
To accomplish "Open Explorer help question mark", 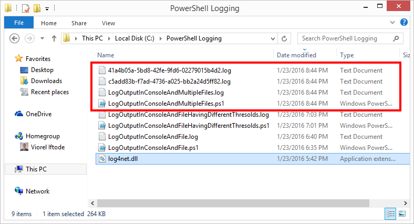I will tap(404, 22).
